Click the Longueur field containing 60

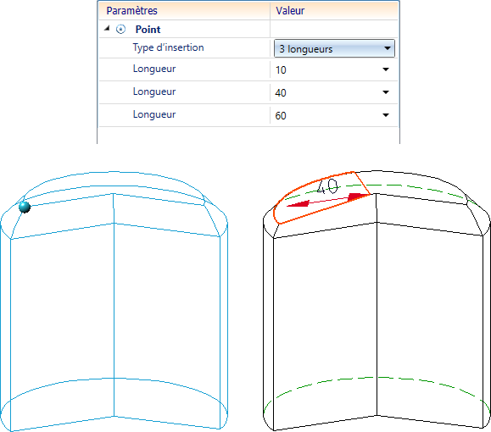point(333,115)
